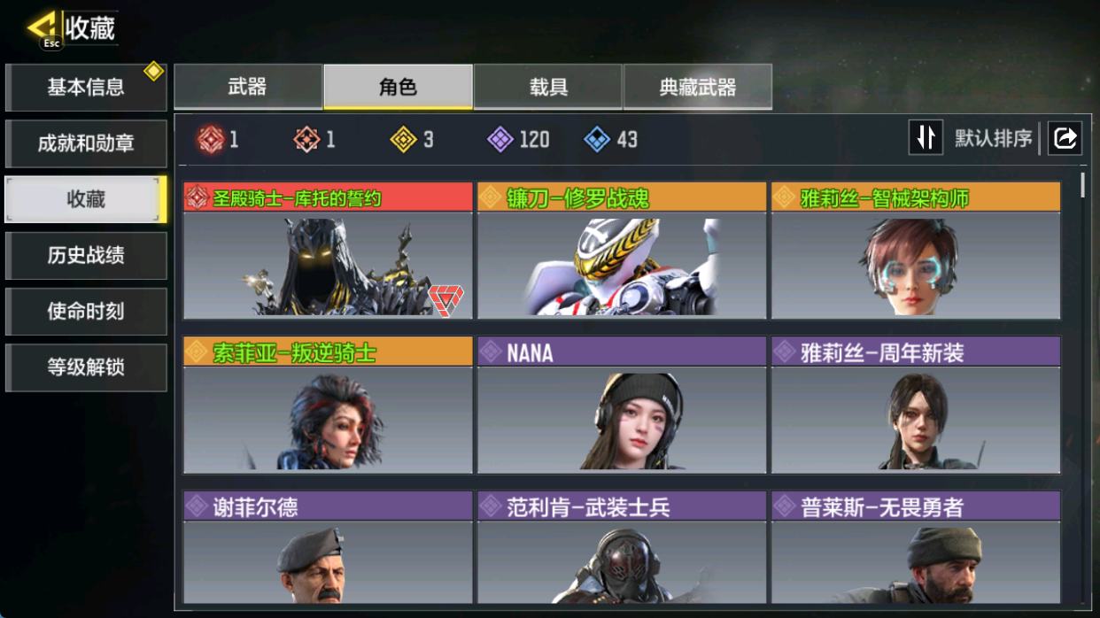Select the NANA character card

622,405
